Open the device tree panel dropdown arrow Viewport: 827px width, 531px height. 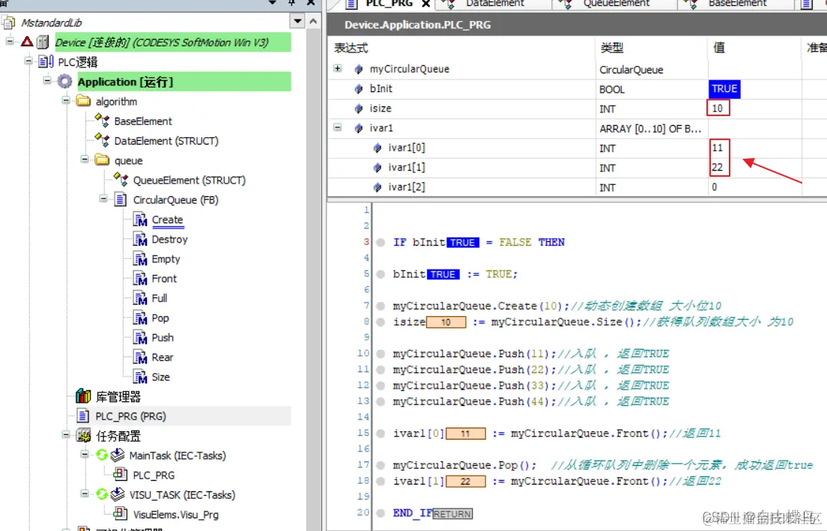297,22
